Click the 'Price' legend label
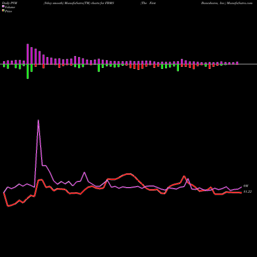This screenshot has width=257, height=257. click(x=8, y=11)
